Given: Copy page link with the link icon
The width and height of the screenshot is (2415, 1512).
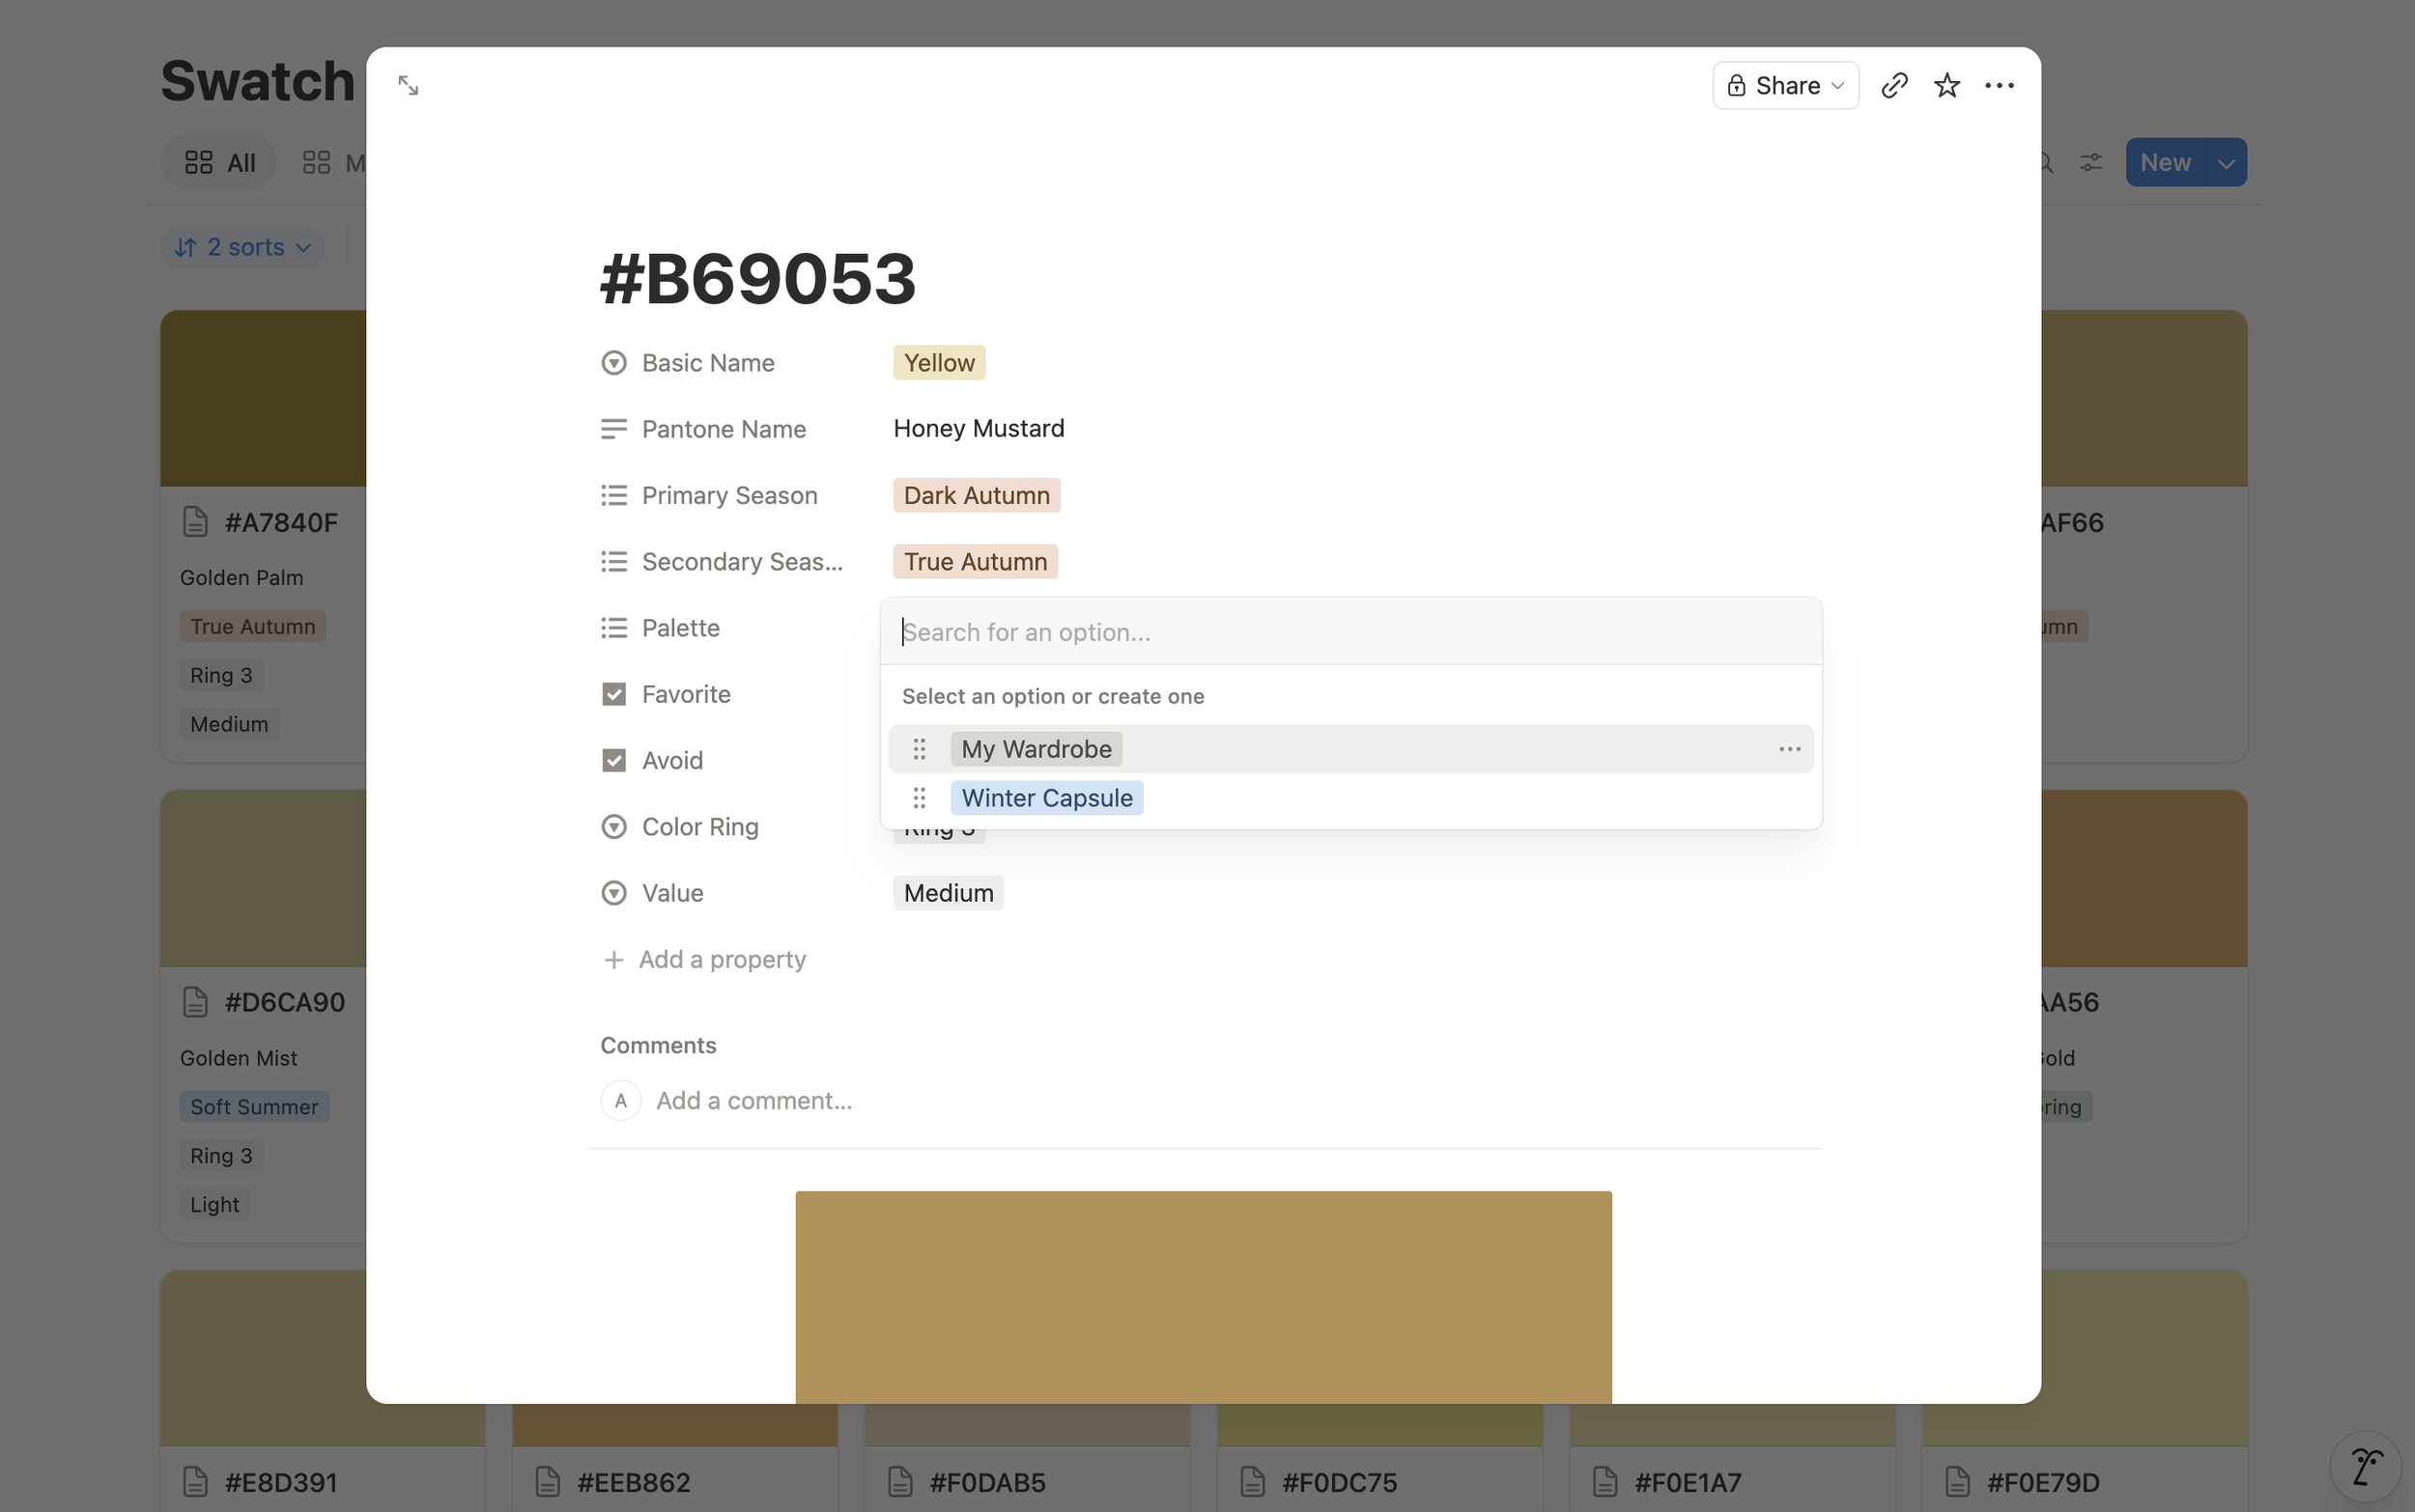Looking at the screenshot, I should click(1893, 86).
